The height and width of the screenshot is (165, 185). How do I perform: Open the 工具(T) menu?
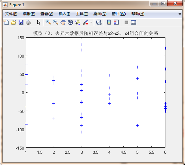point(82,14)
